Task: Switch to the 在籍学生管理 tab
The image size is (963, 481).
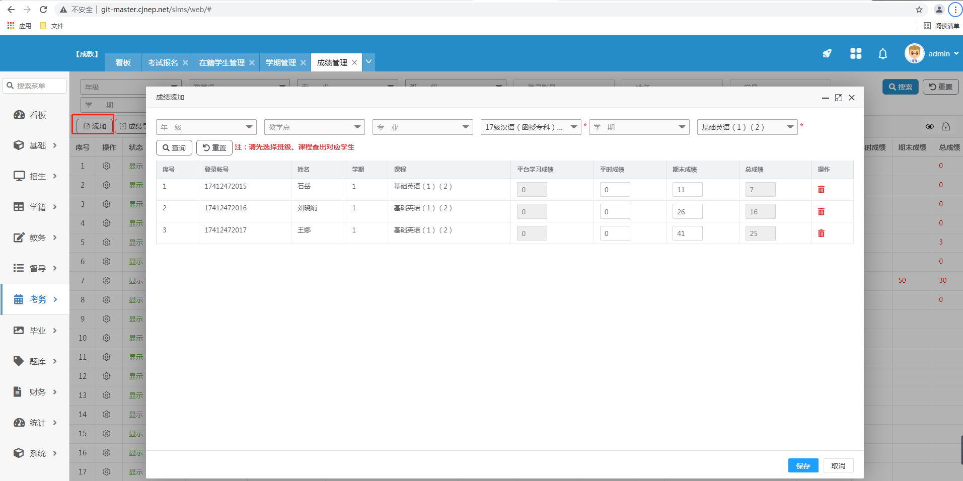Action: pyautogui.click(x=221, y=63)
